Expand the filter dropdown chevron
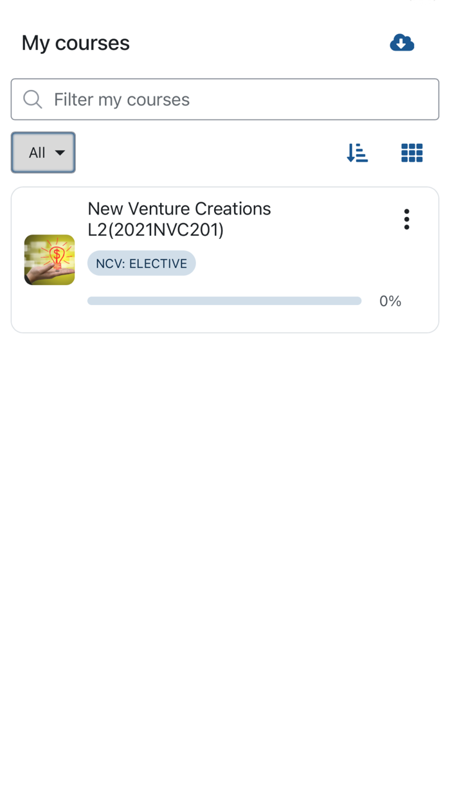The image size is (450, 799). click(60, 153)
